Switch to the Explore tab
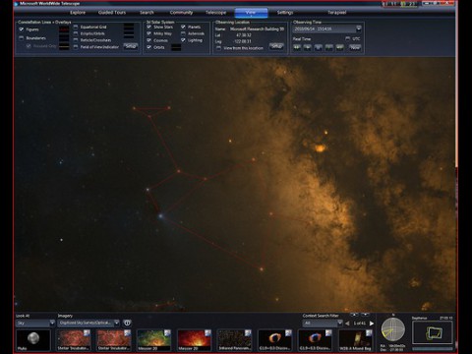The width and height of the screenshot is (472, 354). (78, 13)
